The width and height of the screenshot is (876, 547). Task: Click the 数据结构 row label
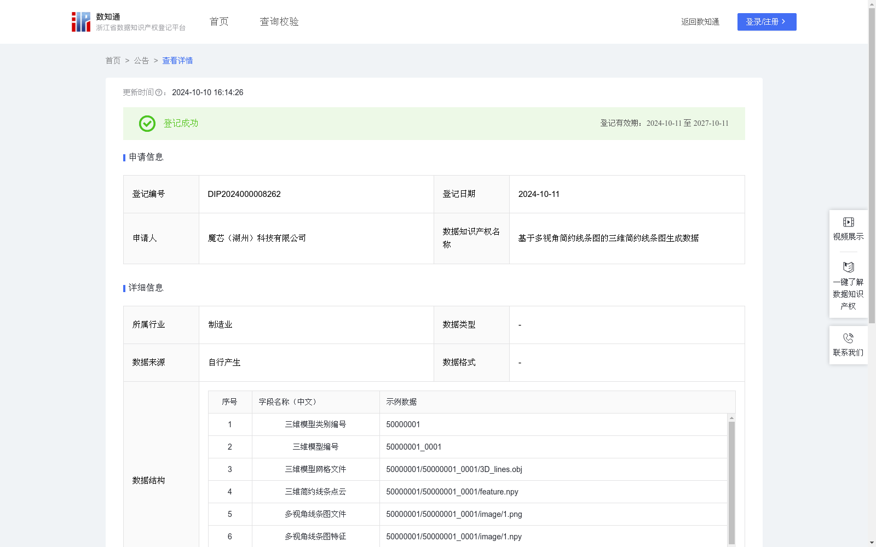tap(148, 481)
